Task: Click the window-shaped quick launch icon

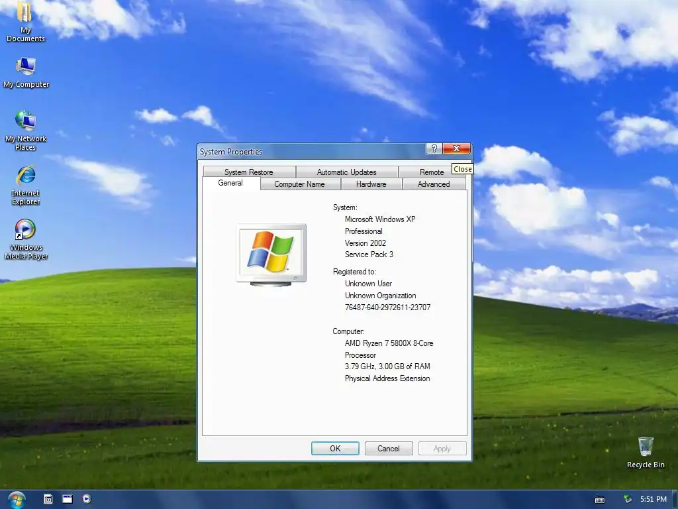Action: pyautogui.click(x=68, y=499)
